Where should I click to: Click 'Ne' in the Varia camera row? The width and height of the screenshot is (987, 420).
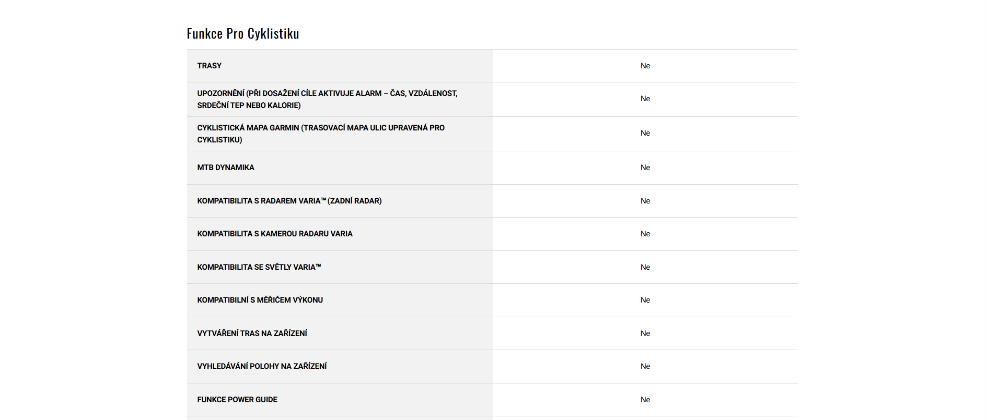coord(645,234)
